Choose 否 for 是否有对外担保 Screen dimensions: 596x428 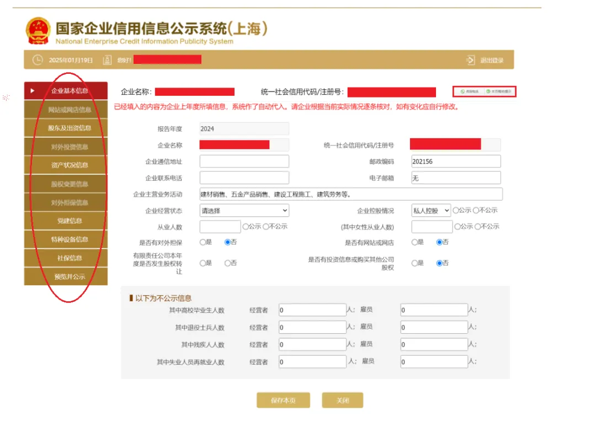coord(227,242)
